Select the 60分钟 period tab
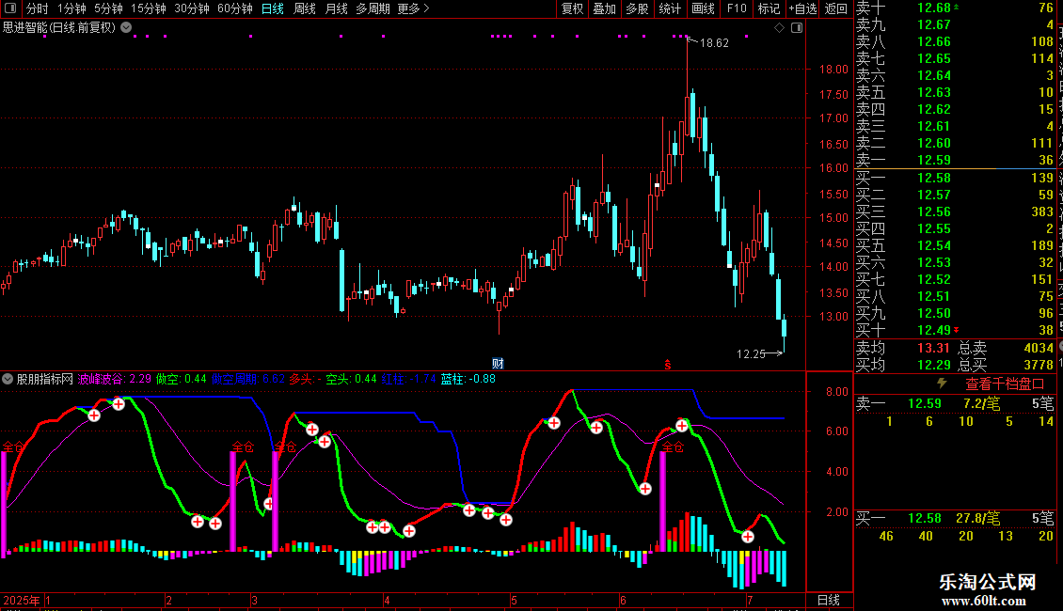The image size is (1063, 611). [234, 8]
